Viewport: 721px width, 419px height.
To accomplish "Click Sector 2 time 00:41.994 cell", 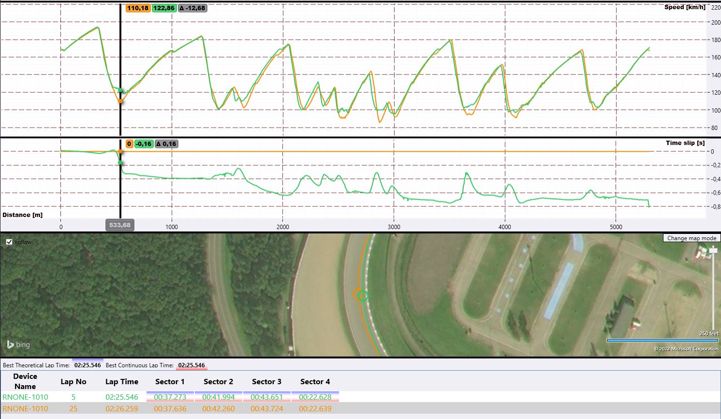I will tap(219, 397).
